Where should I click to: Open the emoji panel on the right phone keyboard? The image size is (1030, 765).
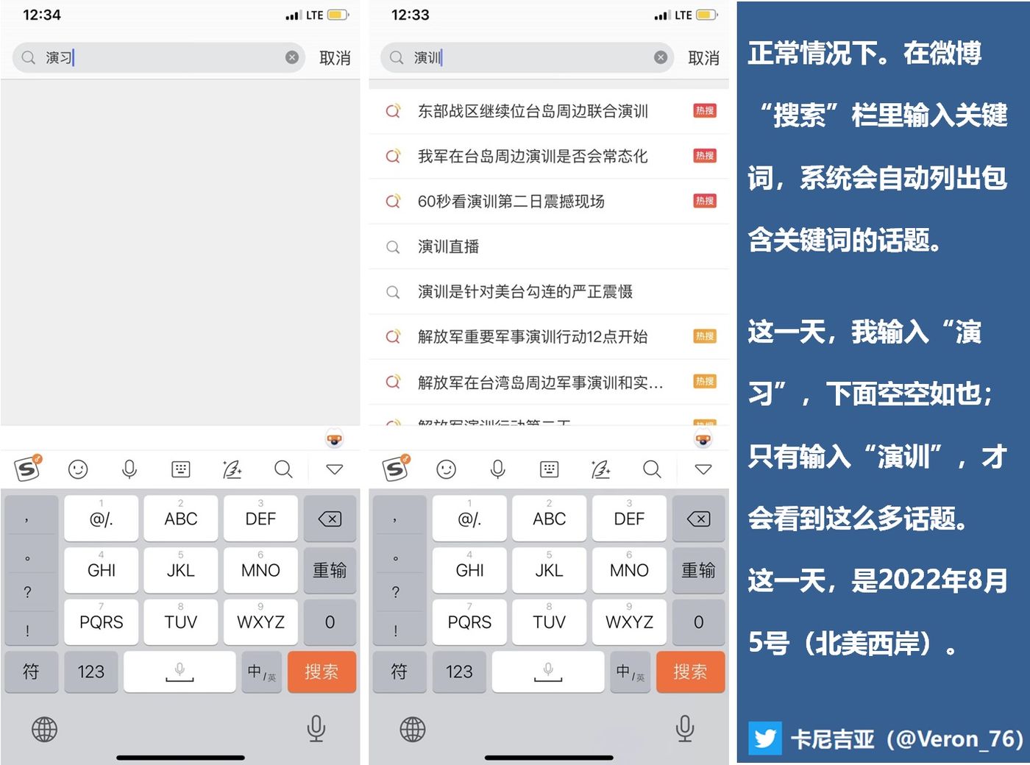pos(446,469)
